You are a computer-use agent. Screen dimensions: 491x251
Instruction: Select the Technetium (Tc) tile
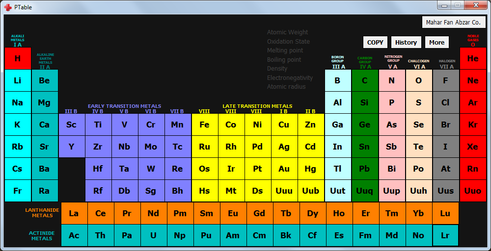[178, 147]
